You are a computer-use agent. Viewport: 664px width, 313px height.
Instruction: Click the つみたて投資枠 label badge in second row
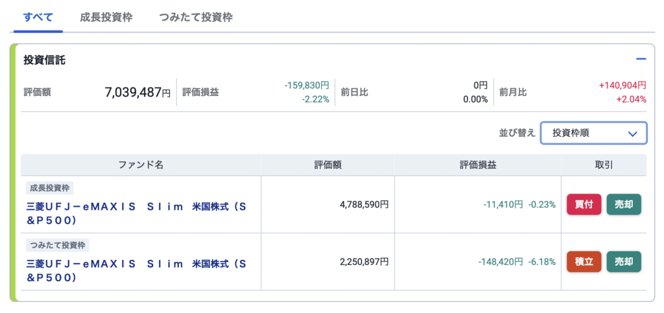(x=58, y=246)
